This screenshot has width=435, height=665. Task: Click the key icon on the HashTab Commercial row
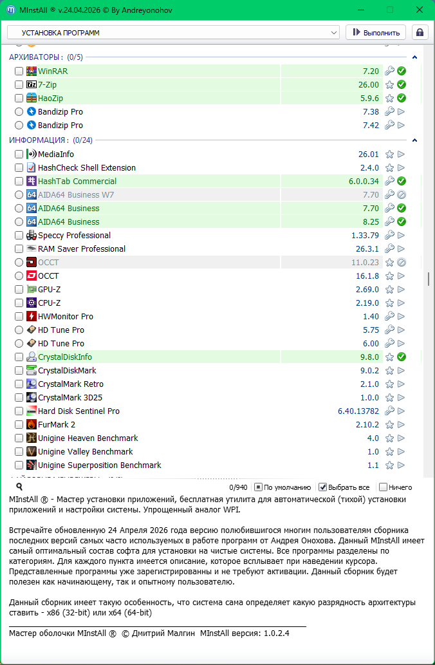[x=389, y=182]
